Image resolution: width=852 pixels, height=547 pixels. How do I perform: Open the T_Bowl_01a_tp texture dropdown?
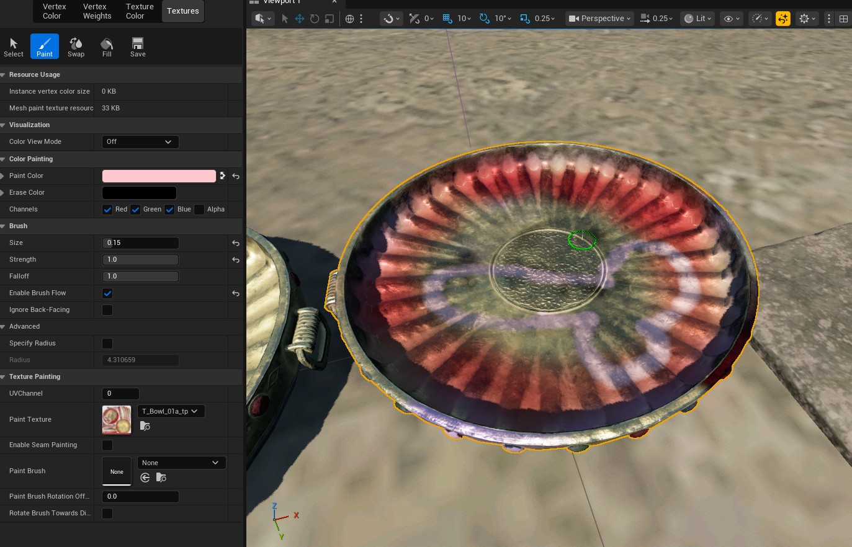[171, 411]
